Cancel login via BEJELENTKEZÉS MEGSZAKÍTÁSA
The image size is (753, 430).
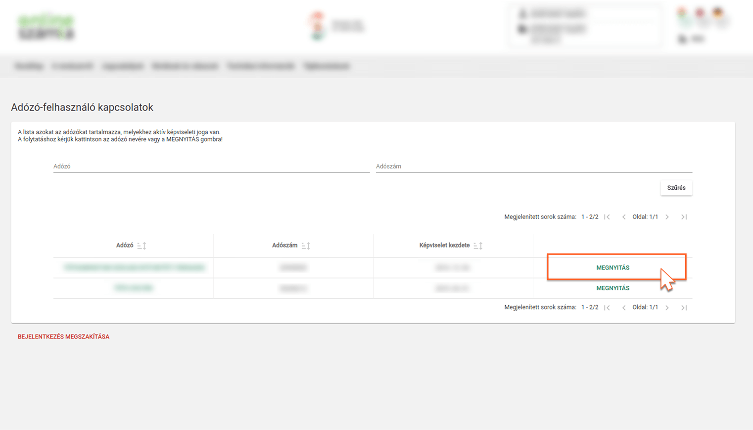(x=63, y=337)
